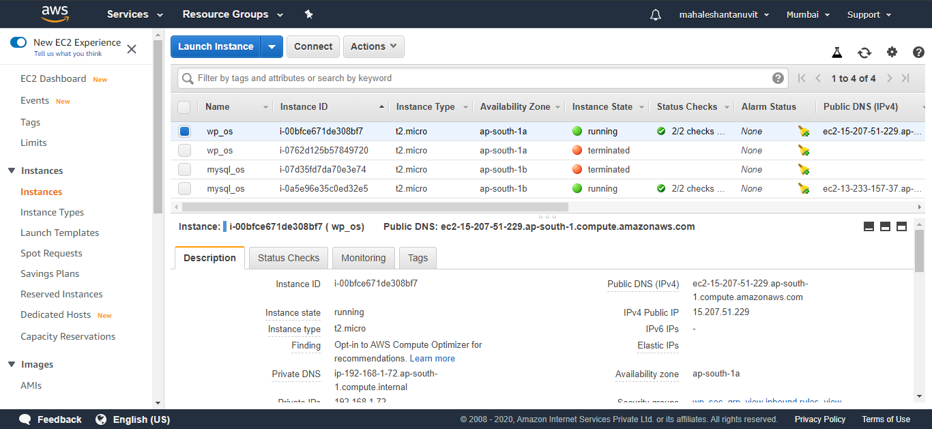Open the Actions dropdown
This screenshot has height=429, width=932.
click(373, 46)
